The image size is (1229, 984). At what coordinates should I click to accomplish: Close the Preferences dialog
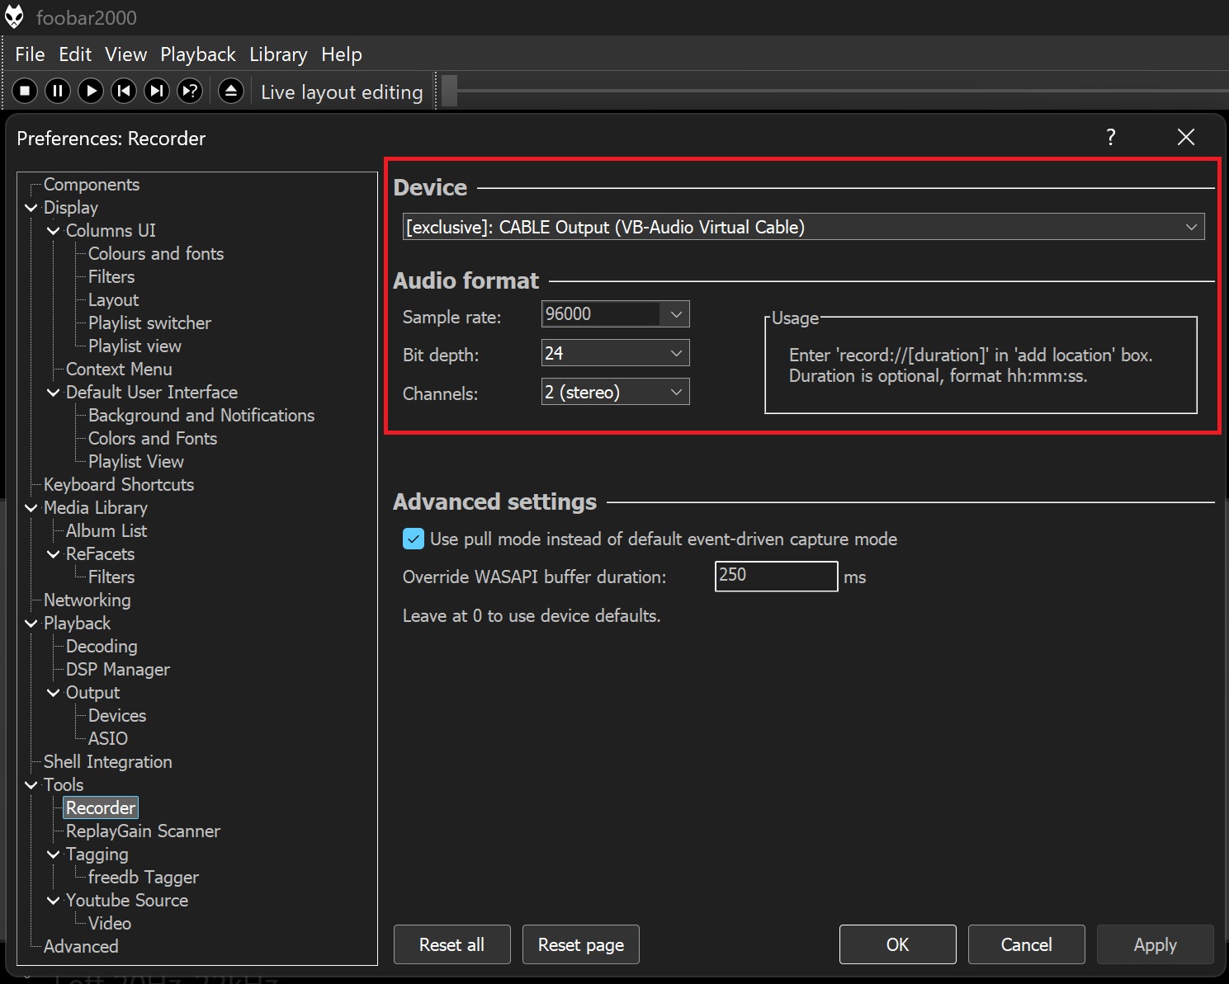(1186, 137)
